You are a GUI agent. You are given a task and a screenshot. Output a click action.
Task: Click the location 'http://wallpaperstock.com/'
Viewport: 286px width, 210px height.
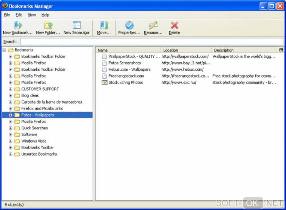[x=185, y=56]
